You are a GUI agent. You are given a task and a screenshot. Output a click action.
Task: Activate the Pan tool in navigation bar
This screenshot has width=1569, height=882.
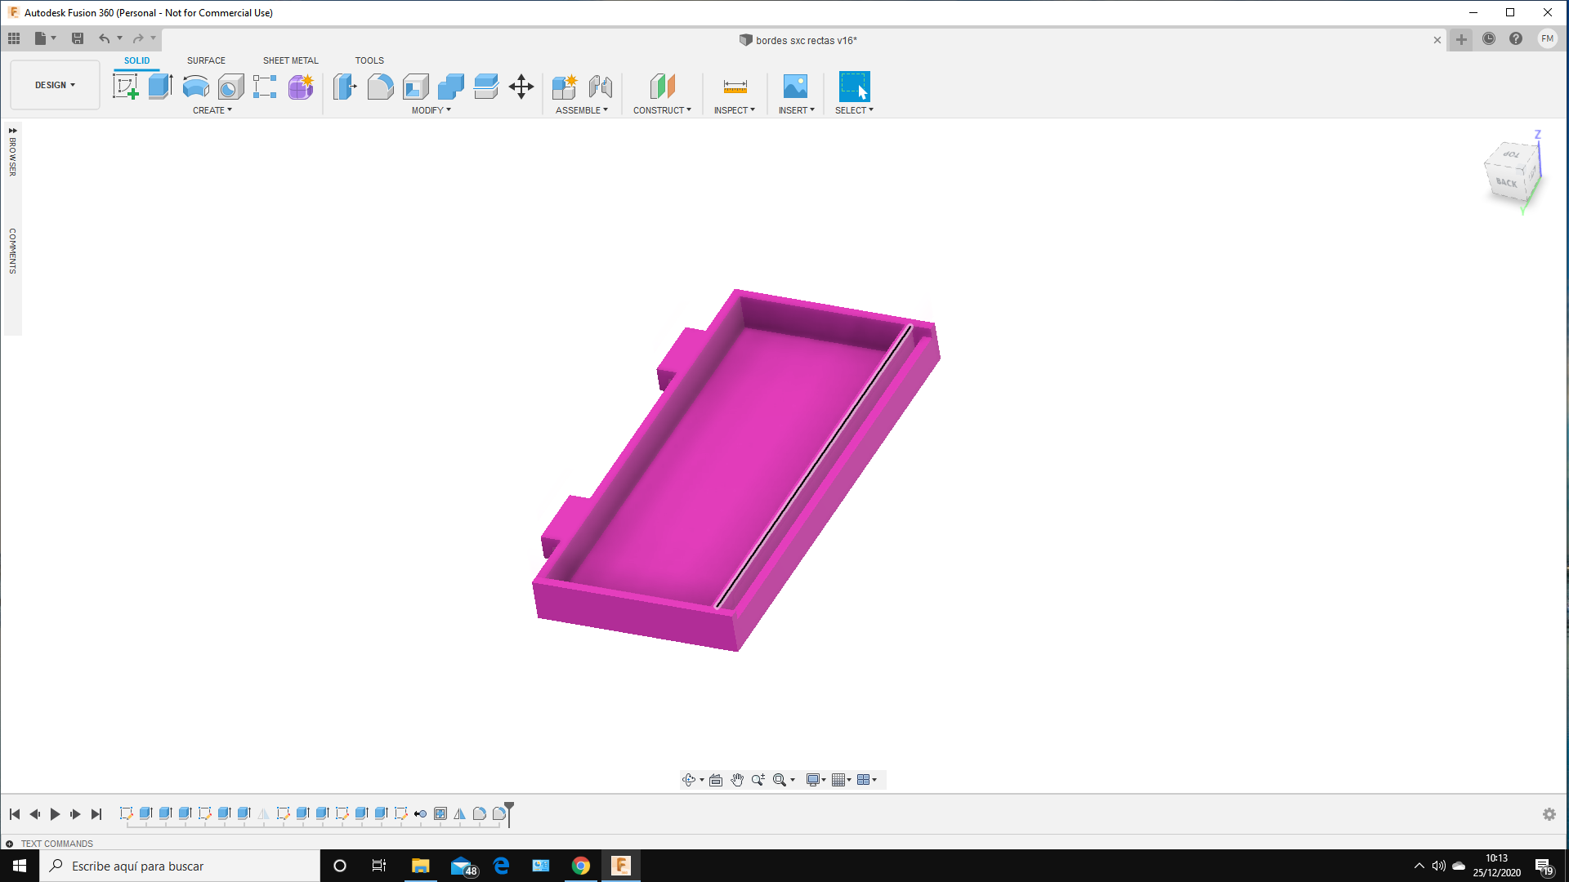737,780
